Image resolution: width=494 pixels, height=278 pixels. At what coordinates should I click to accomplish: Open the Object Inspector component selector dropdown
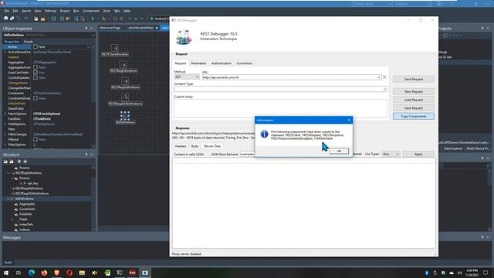(x=93, y=35)
